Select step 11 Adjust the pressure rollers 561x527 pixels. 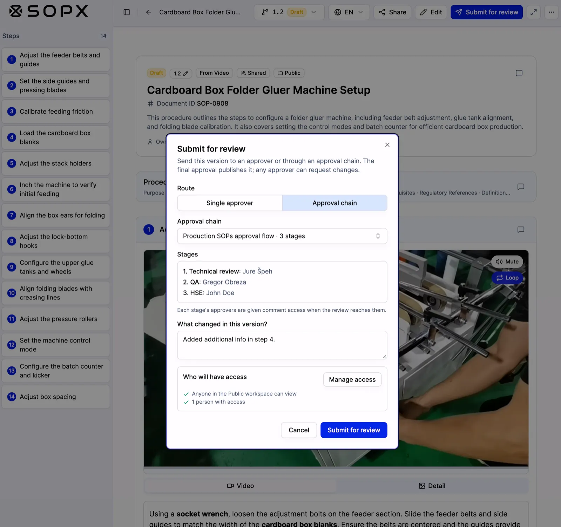(56, 319)
